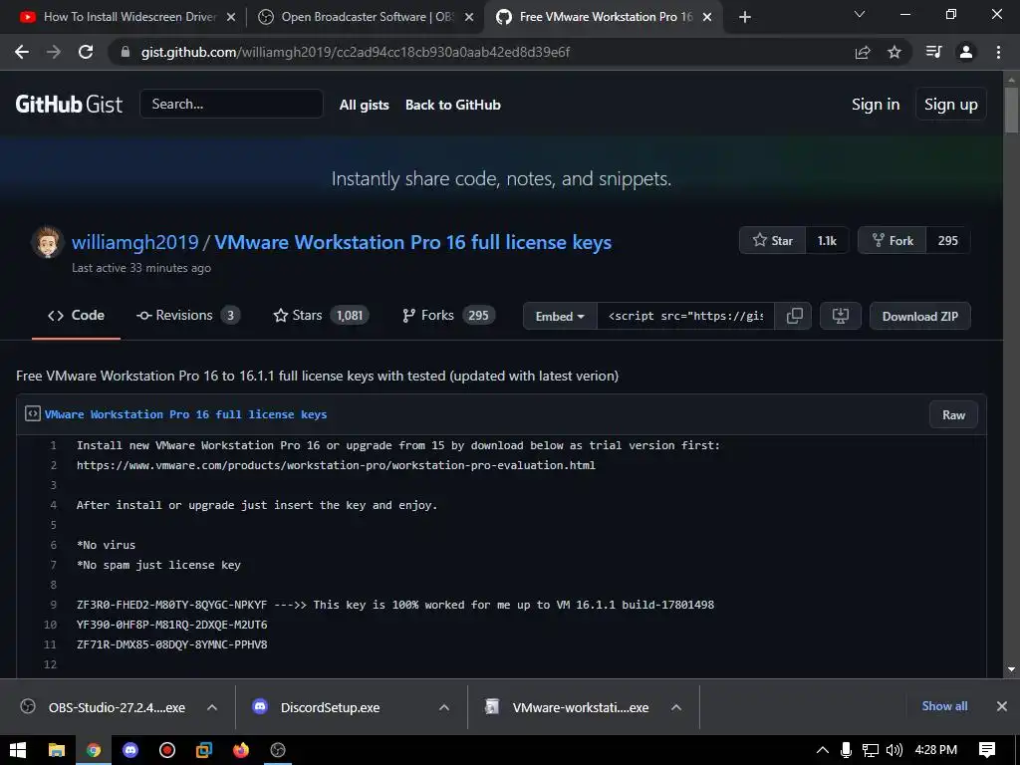Open the media control icon in toolbar

coord(933,52)
